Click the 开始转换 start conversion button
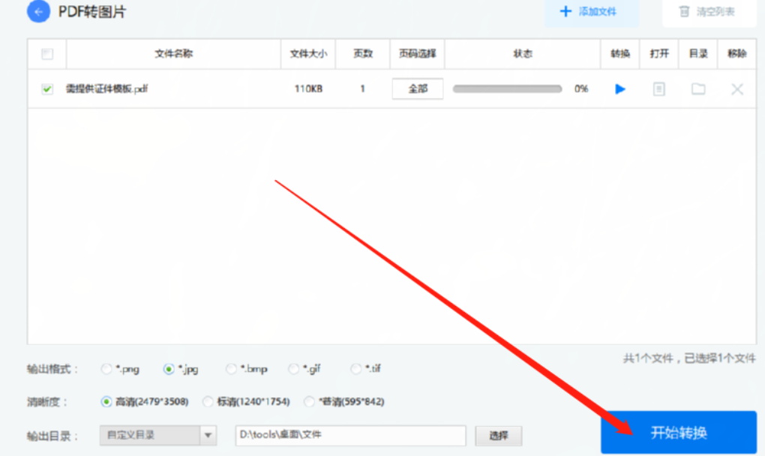 click(679, 432)
